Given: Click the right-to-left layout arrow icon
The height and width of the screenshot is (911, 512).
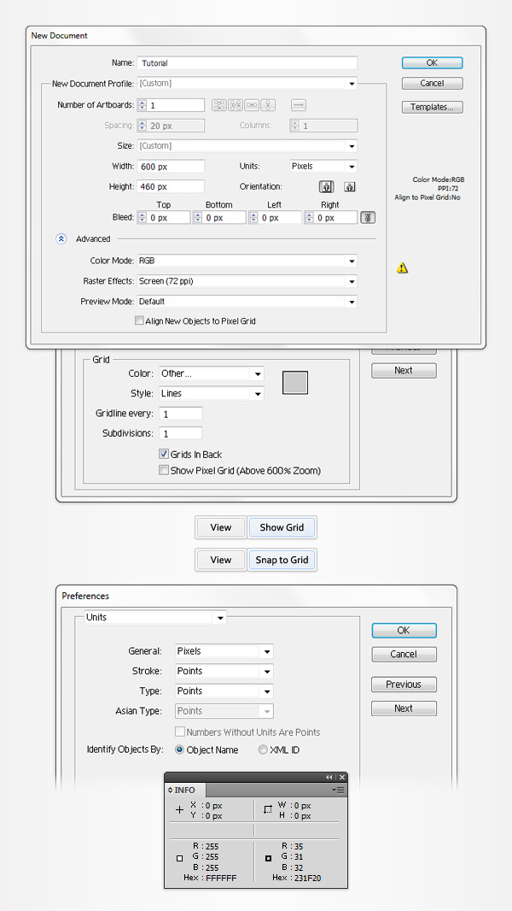Looking at the screenshot, I should [299, 105].
